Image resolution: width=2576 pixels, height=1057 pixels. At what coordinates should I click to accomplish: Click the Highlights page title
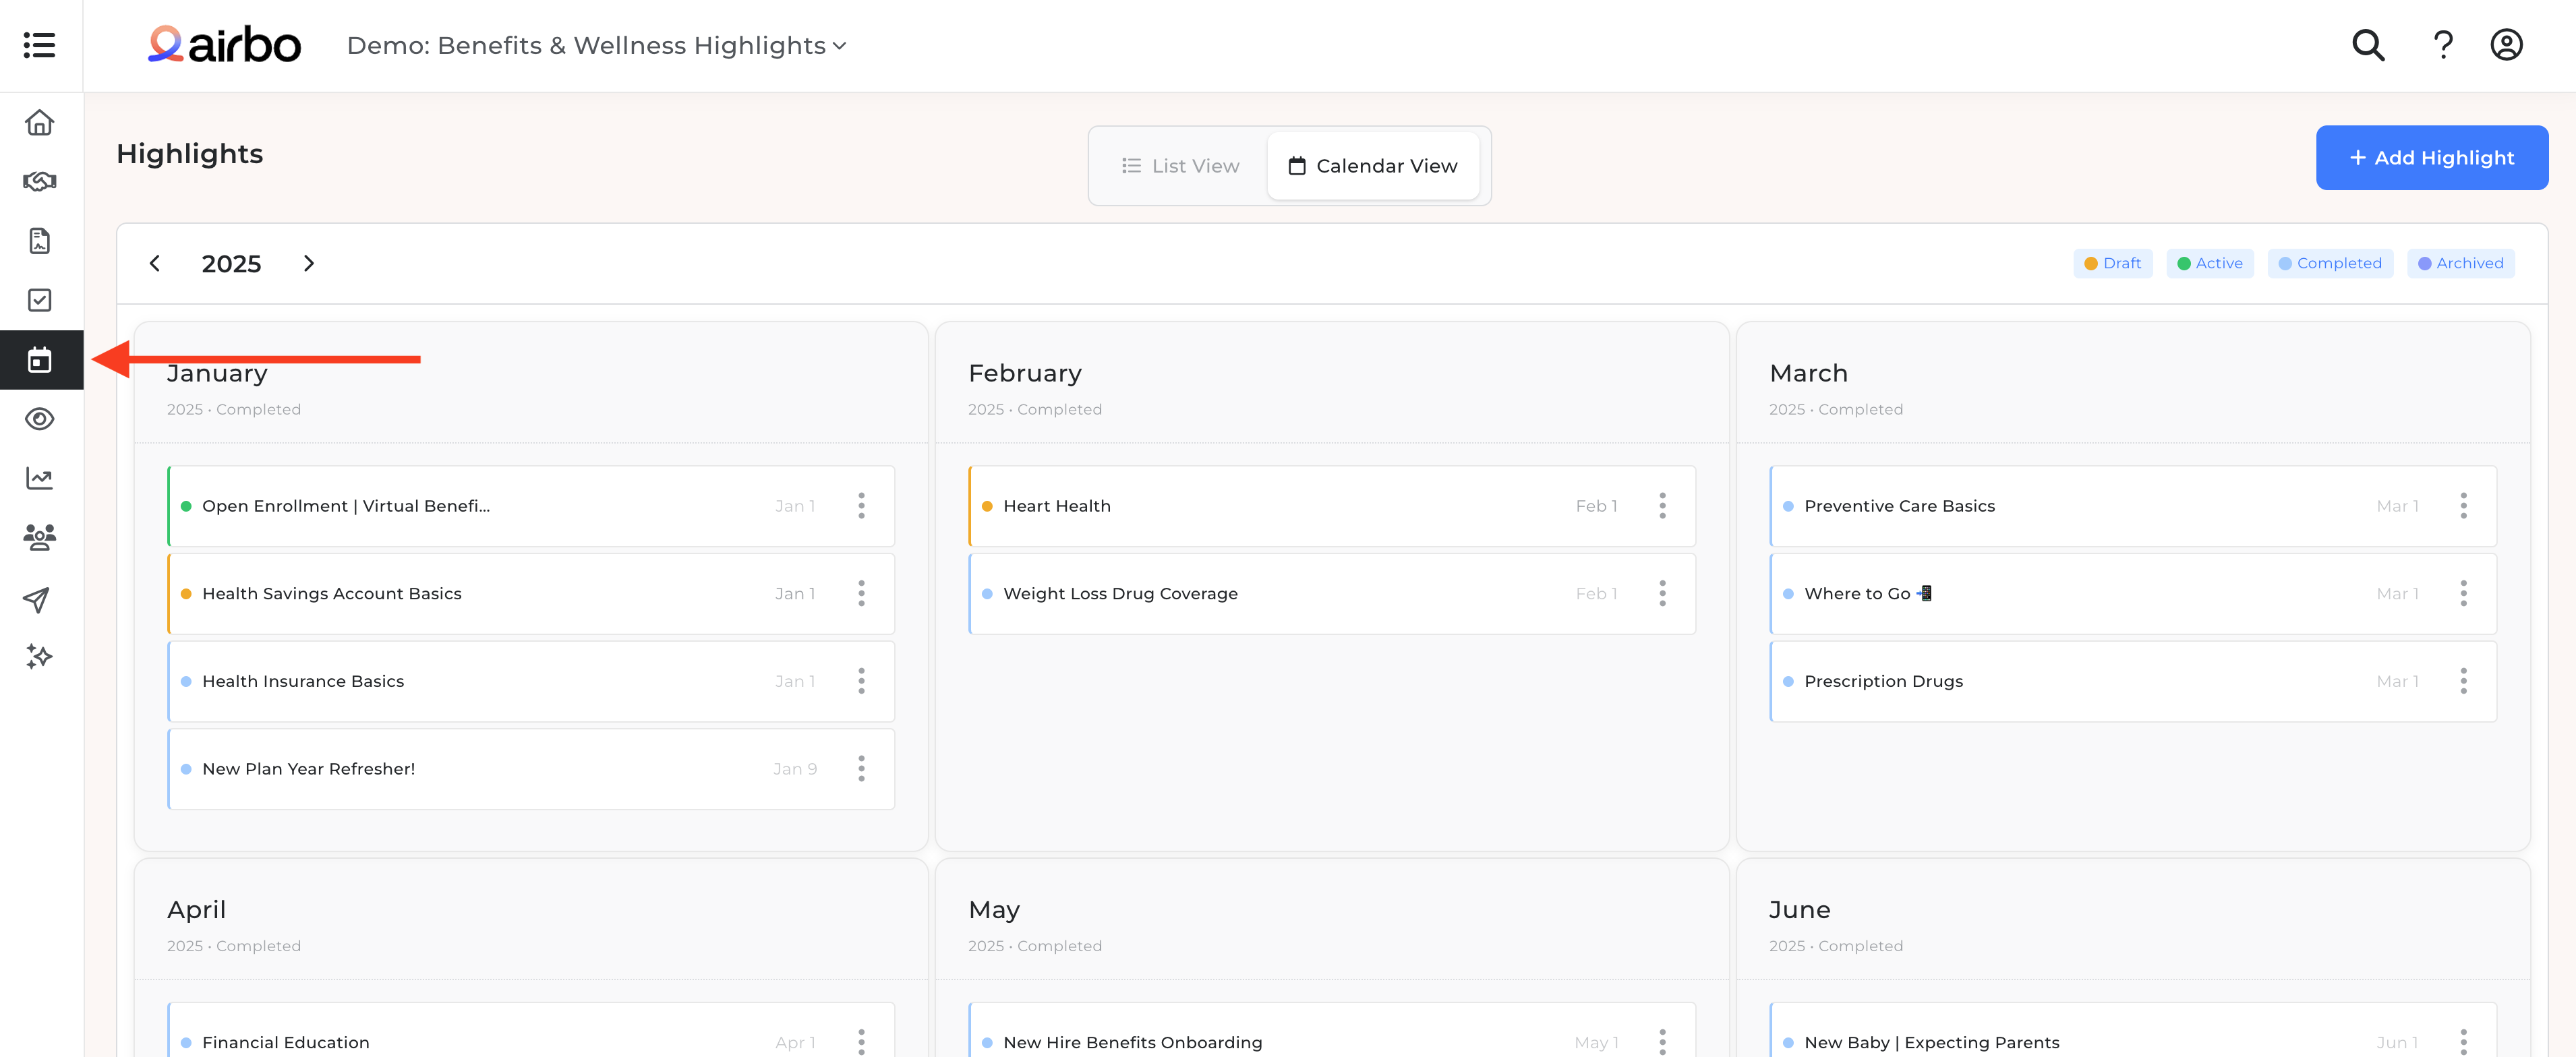pos(190,154)
